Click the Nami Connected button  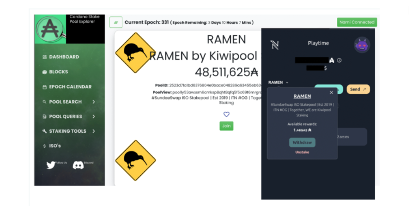357,22
